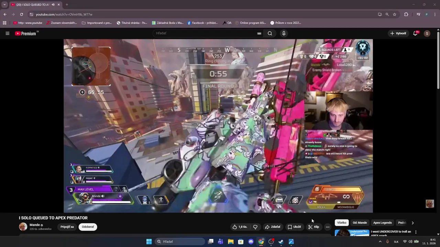This screenshot has width=440, height=247.
Task: Open I went UNDERCOVER video thumbnail
Action: click(352, 233)
